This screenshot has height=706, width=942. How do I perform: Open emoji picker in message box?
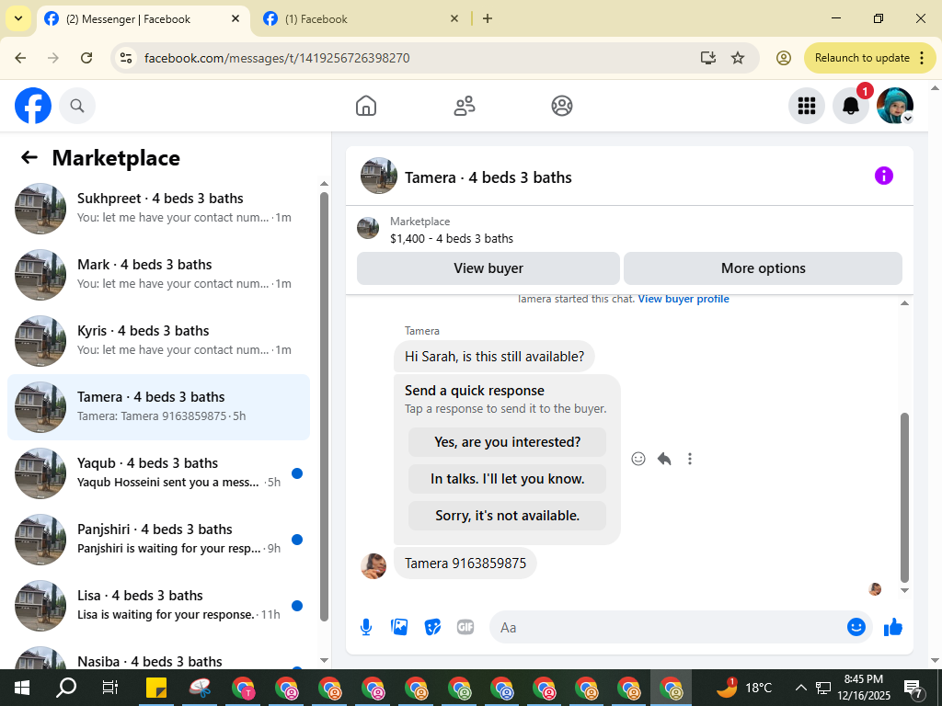tap(856, 627)
